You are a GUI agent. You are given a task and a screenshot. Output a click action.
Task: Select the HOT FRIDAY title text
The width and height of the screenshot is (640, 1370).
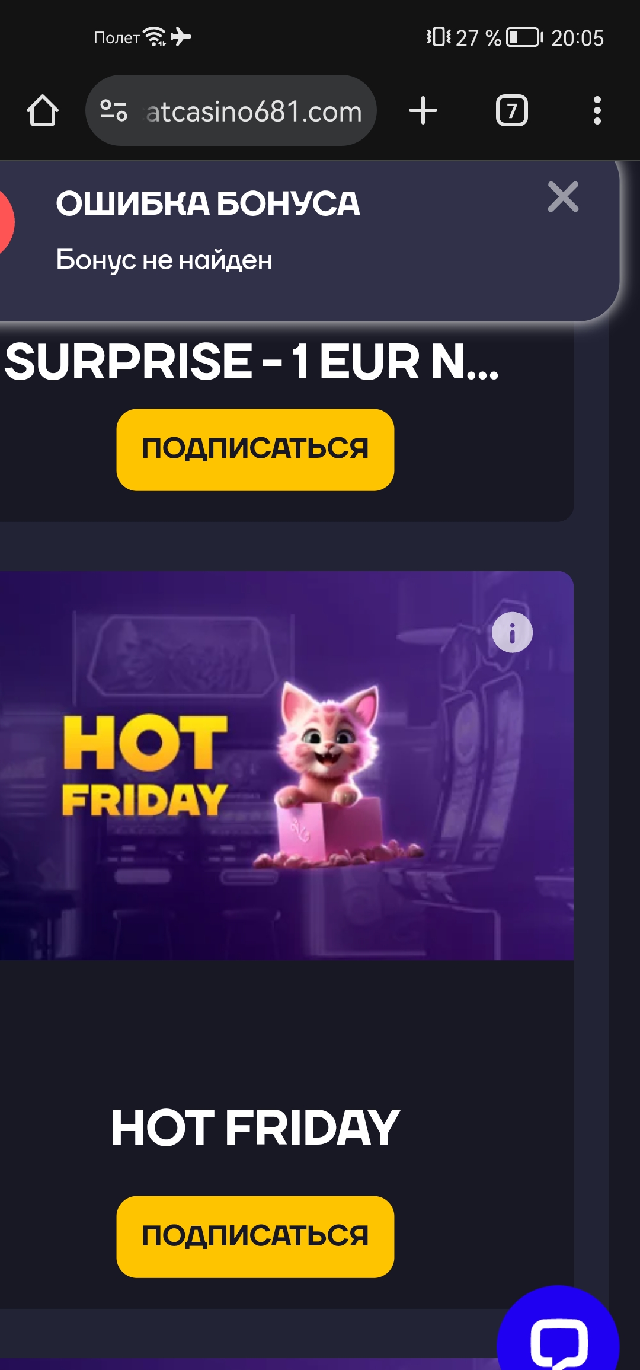255,1127
